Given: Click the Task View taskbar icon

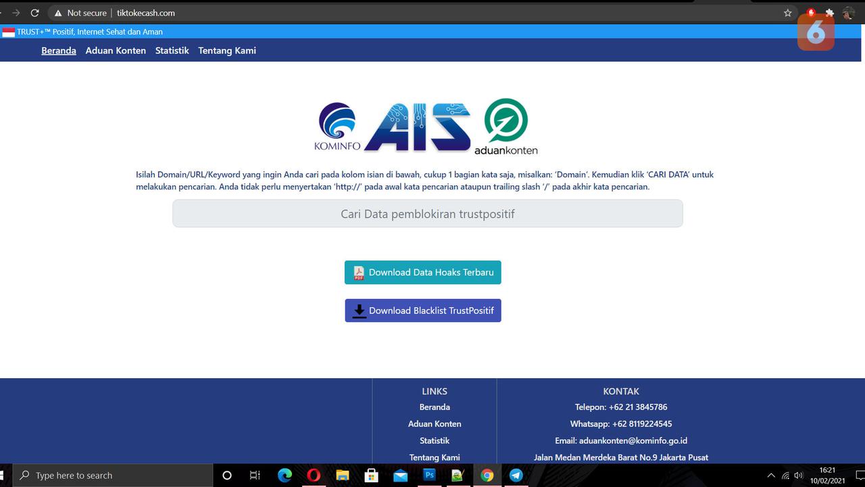Looking at the screenshot, I should tap(255, 476).
